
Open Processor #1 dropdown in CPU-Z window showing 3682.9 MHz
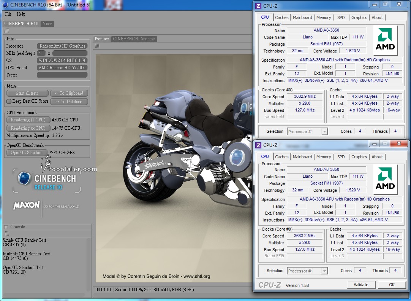[307, 132]
